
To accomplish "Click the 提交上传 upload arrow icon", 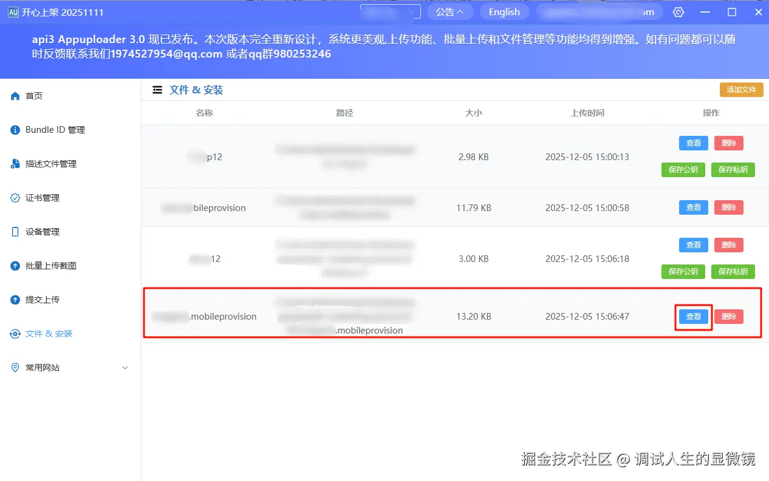I will click(x=15, y=299).
